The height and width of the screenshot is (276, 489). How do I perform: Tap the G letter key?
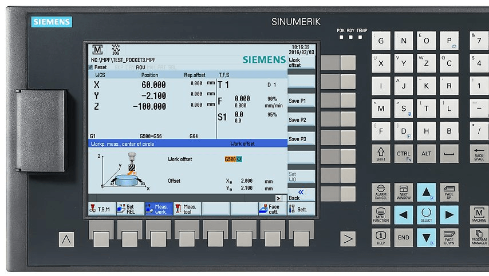[x=381, y=41]
